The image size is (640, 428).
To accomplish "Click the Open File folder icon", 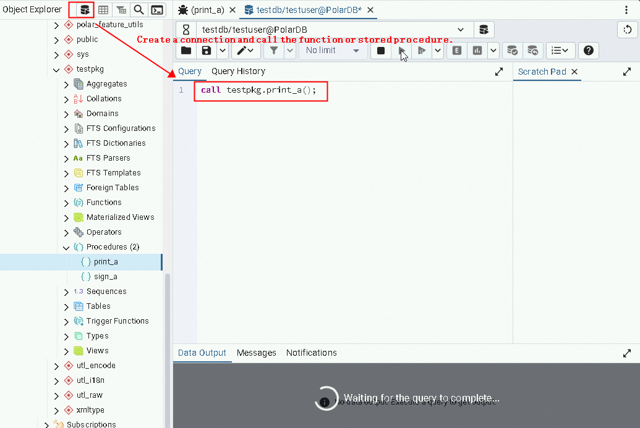I will pos(186,51).
